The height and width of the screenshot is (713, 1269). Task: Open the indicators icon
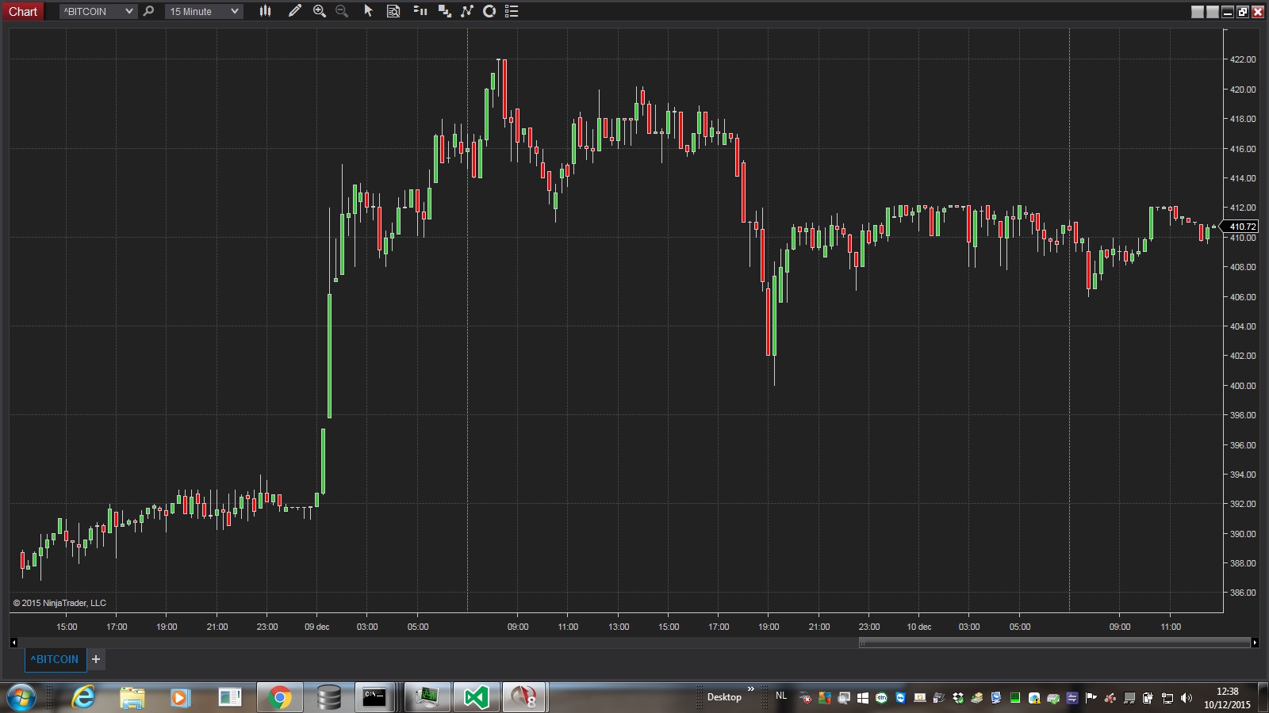[467, 11]
